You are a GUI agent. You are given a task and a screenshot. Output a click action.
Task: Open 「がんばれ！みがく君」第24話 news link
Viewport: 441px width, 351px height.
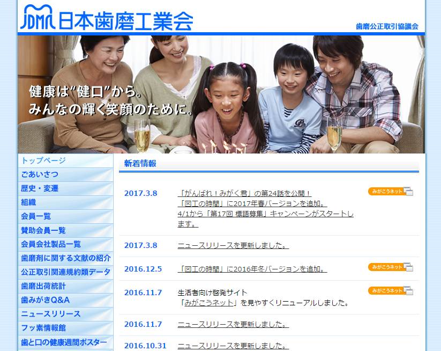click(x=244, y=193)
